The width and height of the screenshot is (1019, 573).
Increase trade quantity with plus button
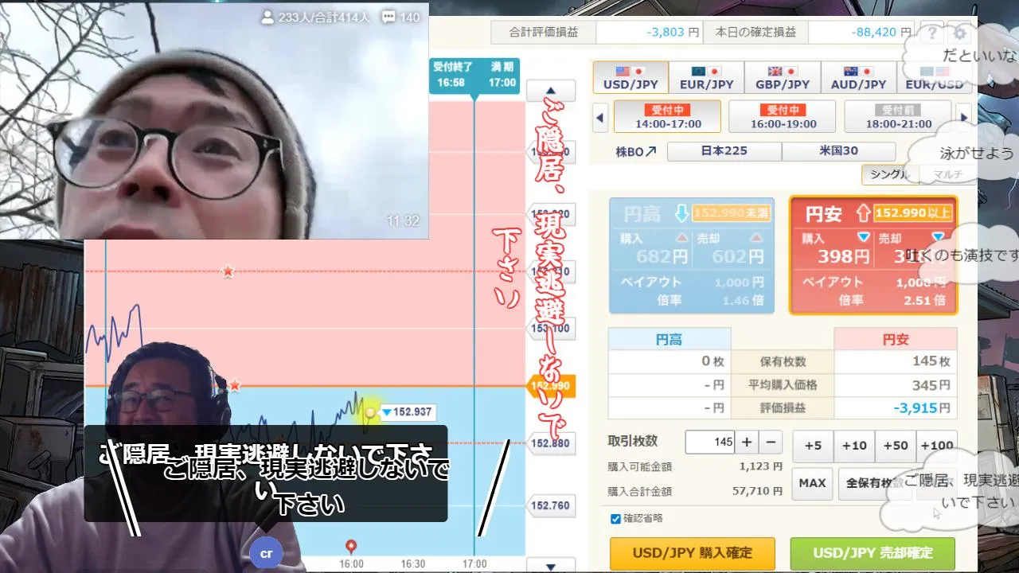747,442
